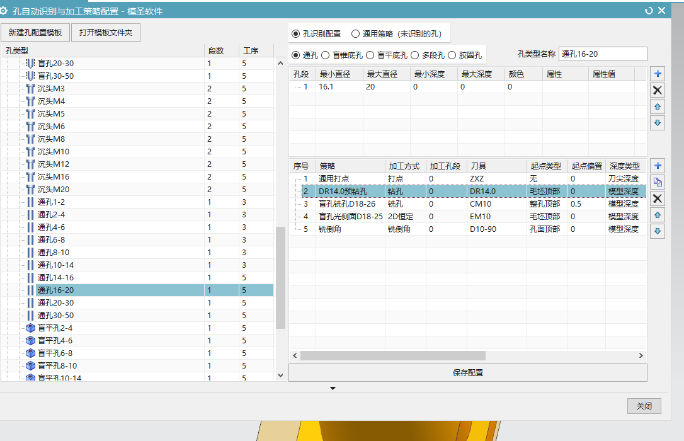
Task: Click the cube icon of 盲平孔4-6
Action: (30, 341)
